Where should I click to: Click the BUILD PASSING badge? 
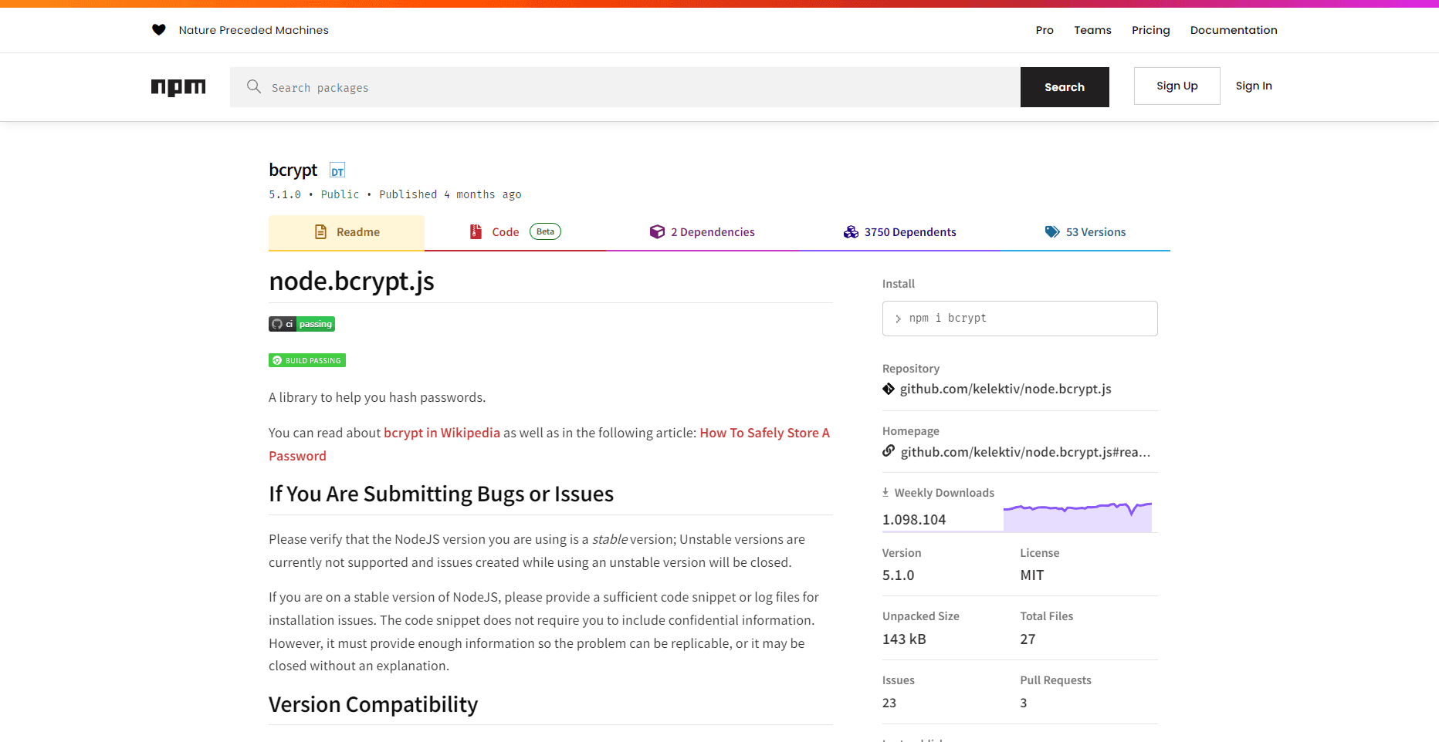coord(307,360)
